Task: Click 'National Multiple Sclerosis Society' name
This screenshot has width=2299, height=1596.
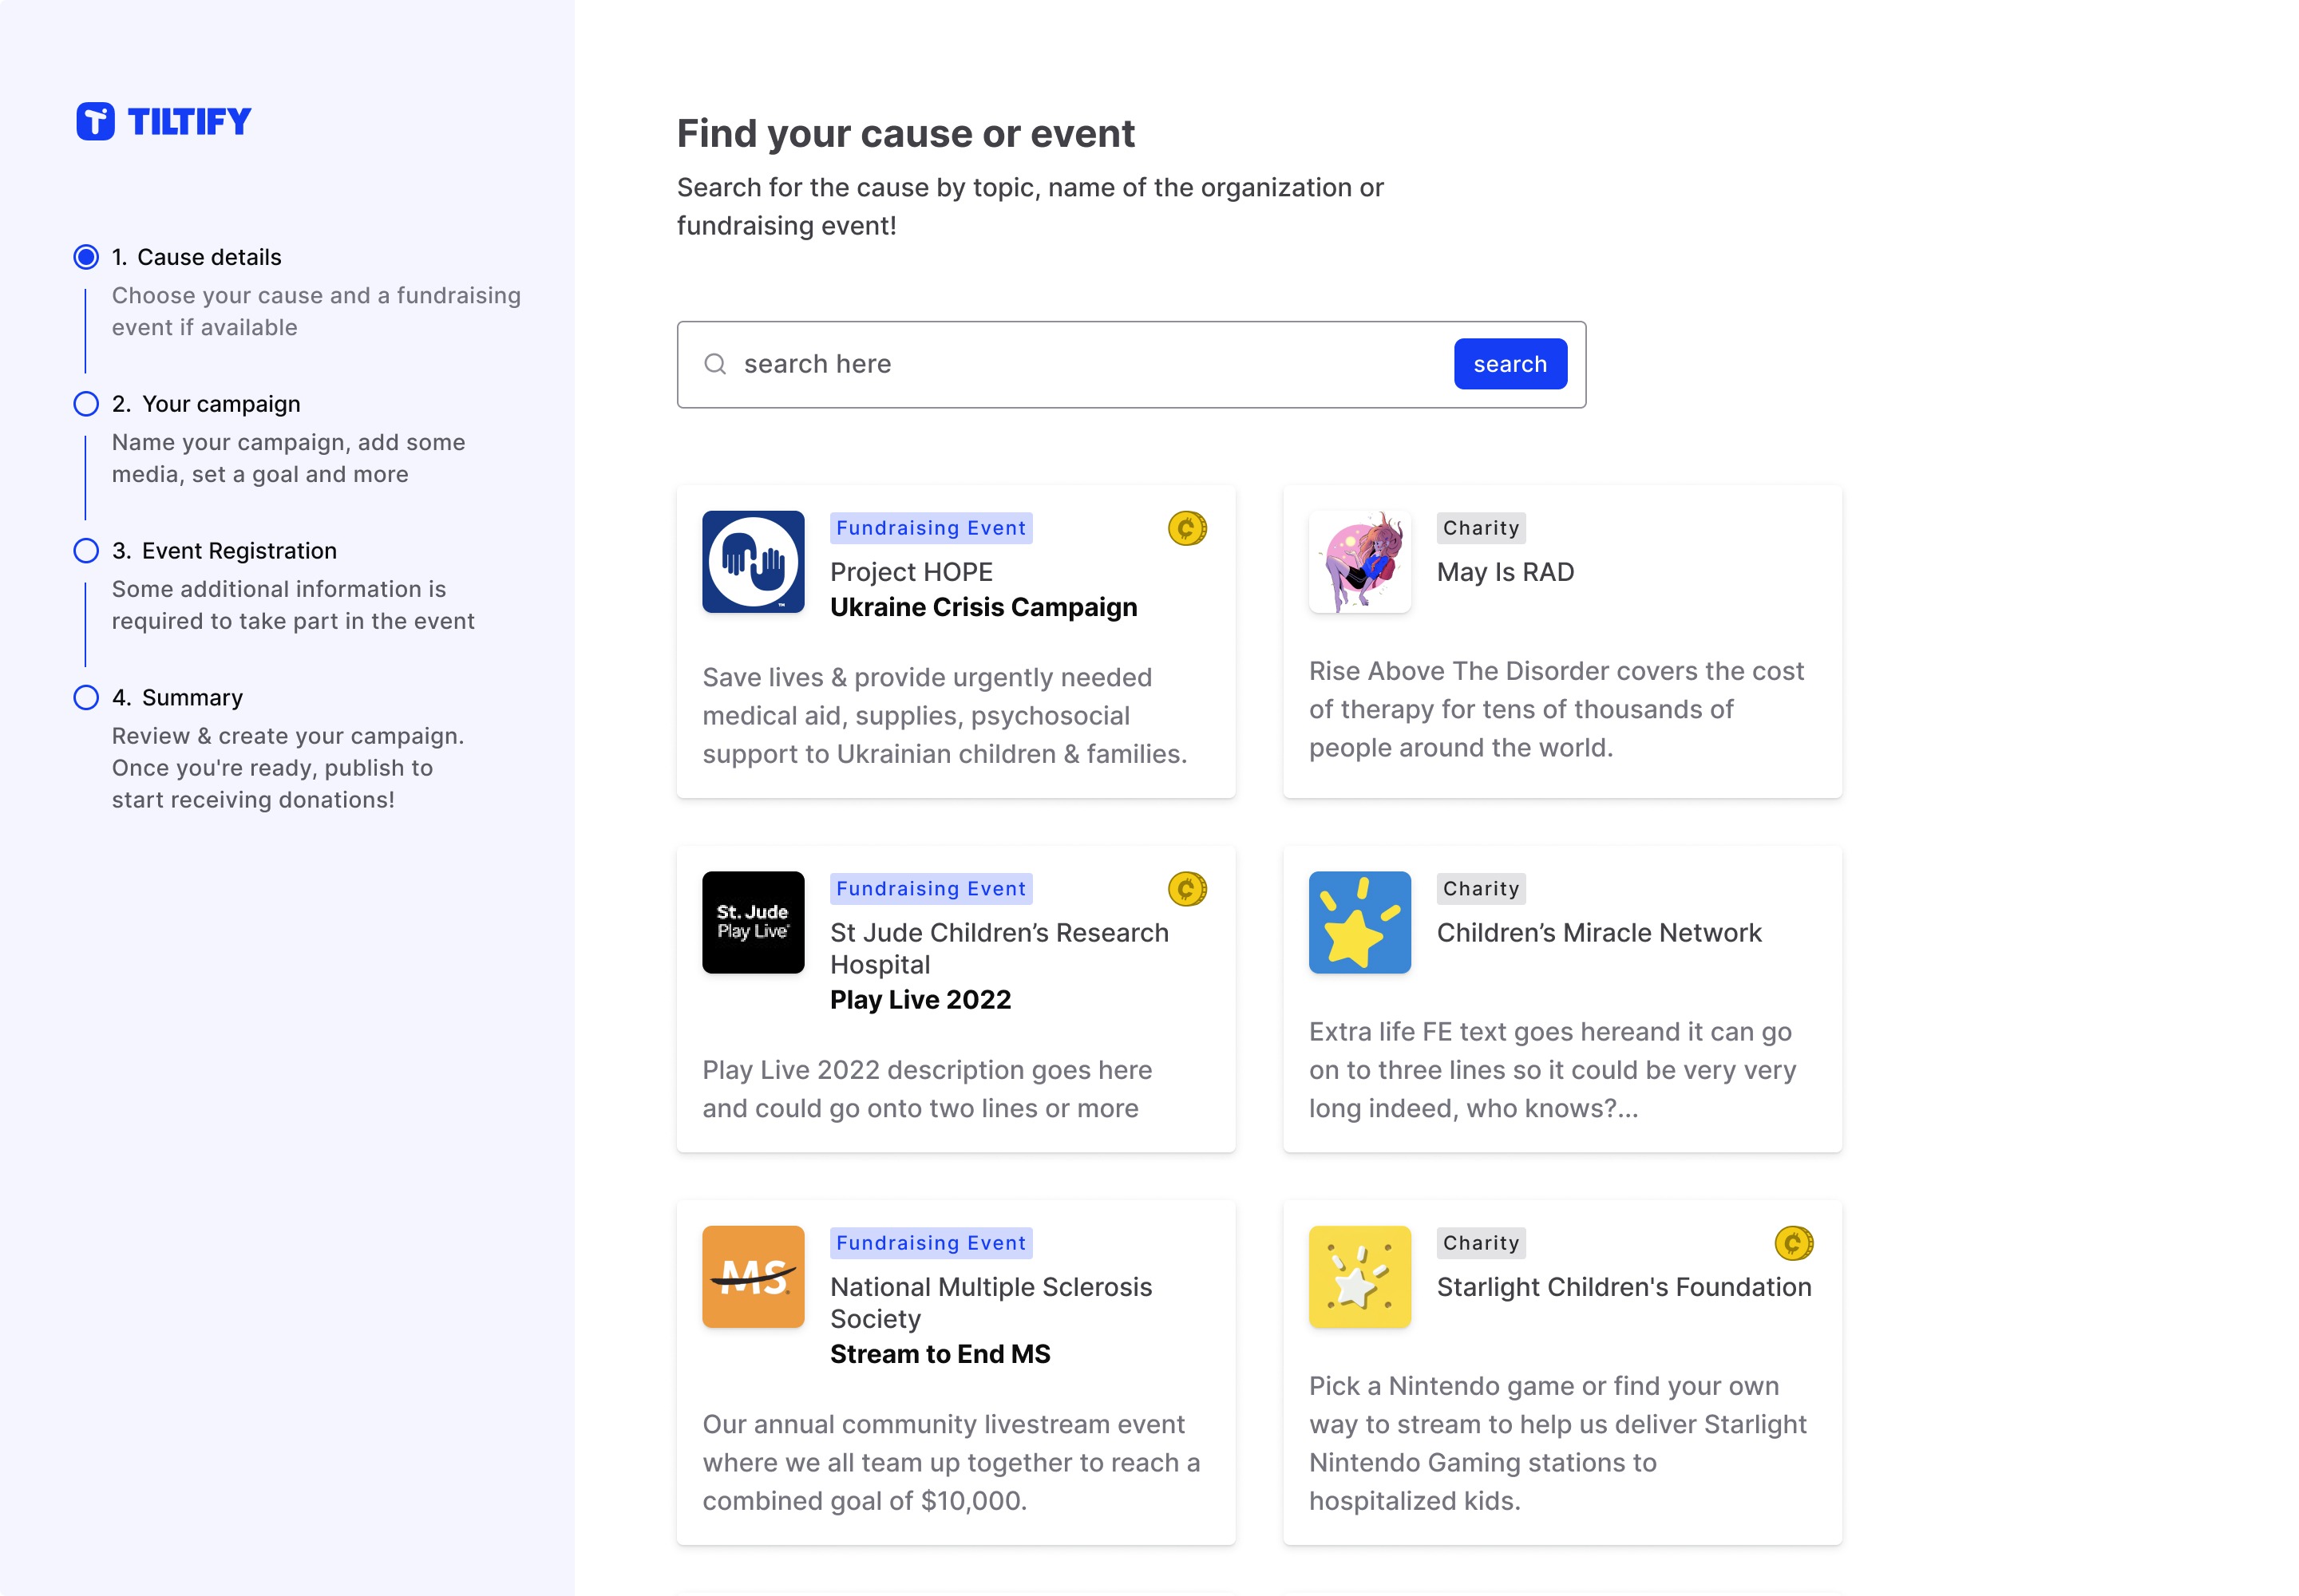Action: click(991, 1303)
